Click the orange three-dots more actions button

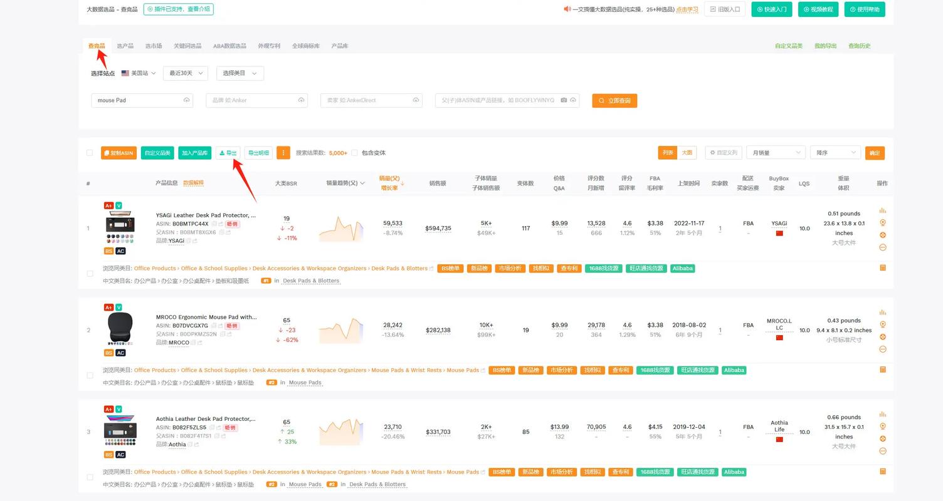click(283, 153)
